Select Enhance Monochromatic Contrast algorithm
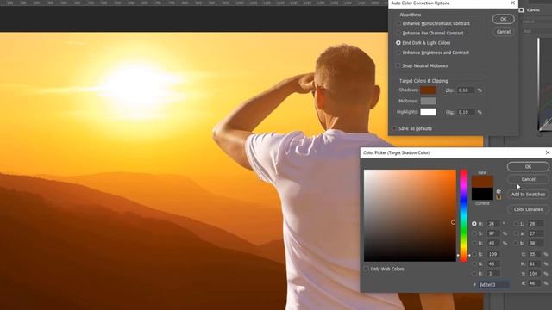Image resolution: width=552 pixels, height=310 pixels. click(398, 23)
